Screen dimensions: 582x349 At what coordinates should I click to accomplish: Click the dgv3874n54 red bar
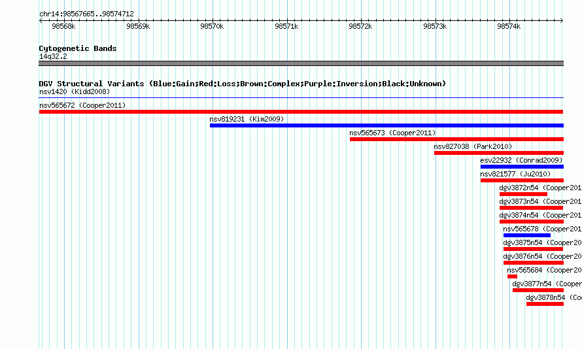pos(532,222)
